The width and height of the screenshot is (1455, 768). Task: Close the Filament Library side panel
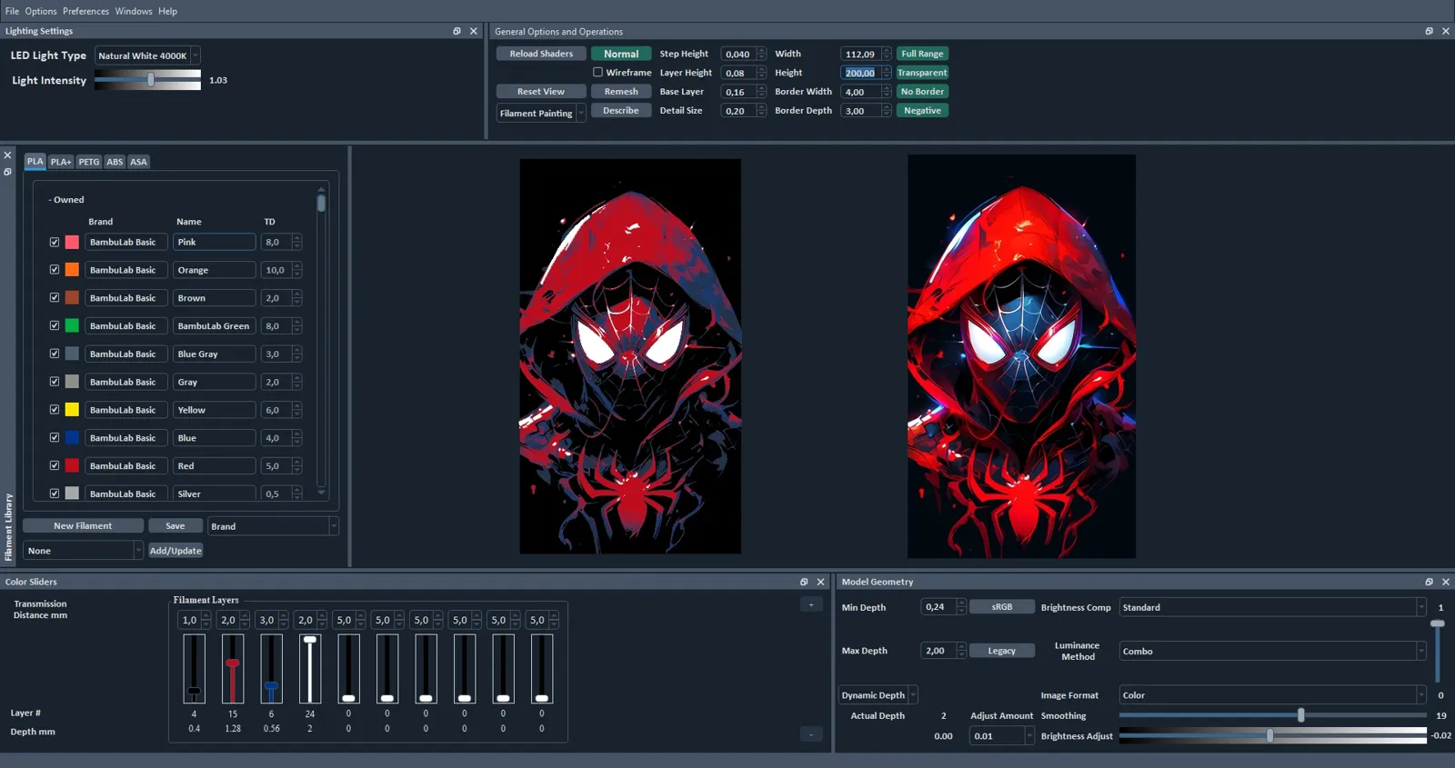[x=7, y=155]
